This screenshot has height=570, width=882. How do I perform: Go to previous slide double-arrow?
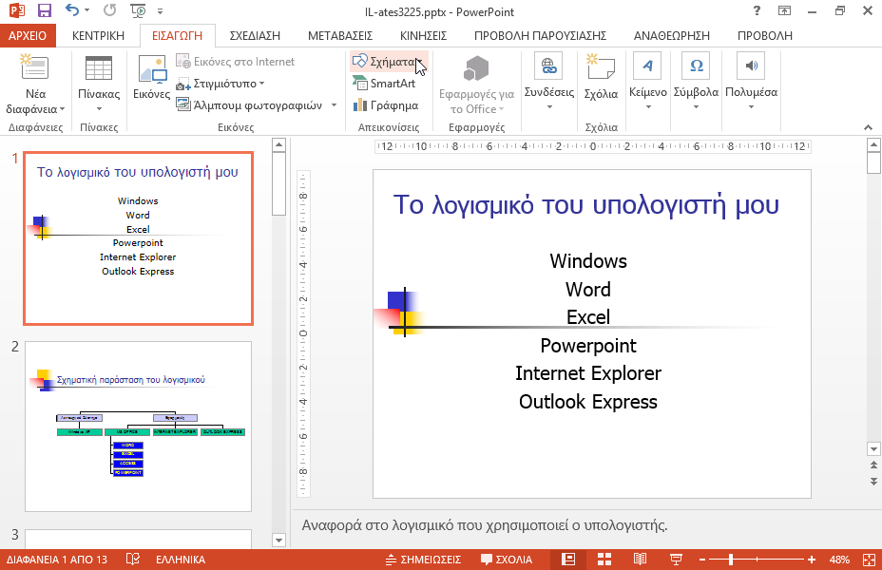tap(873, 465)
